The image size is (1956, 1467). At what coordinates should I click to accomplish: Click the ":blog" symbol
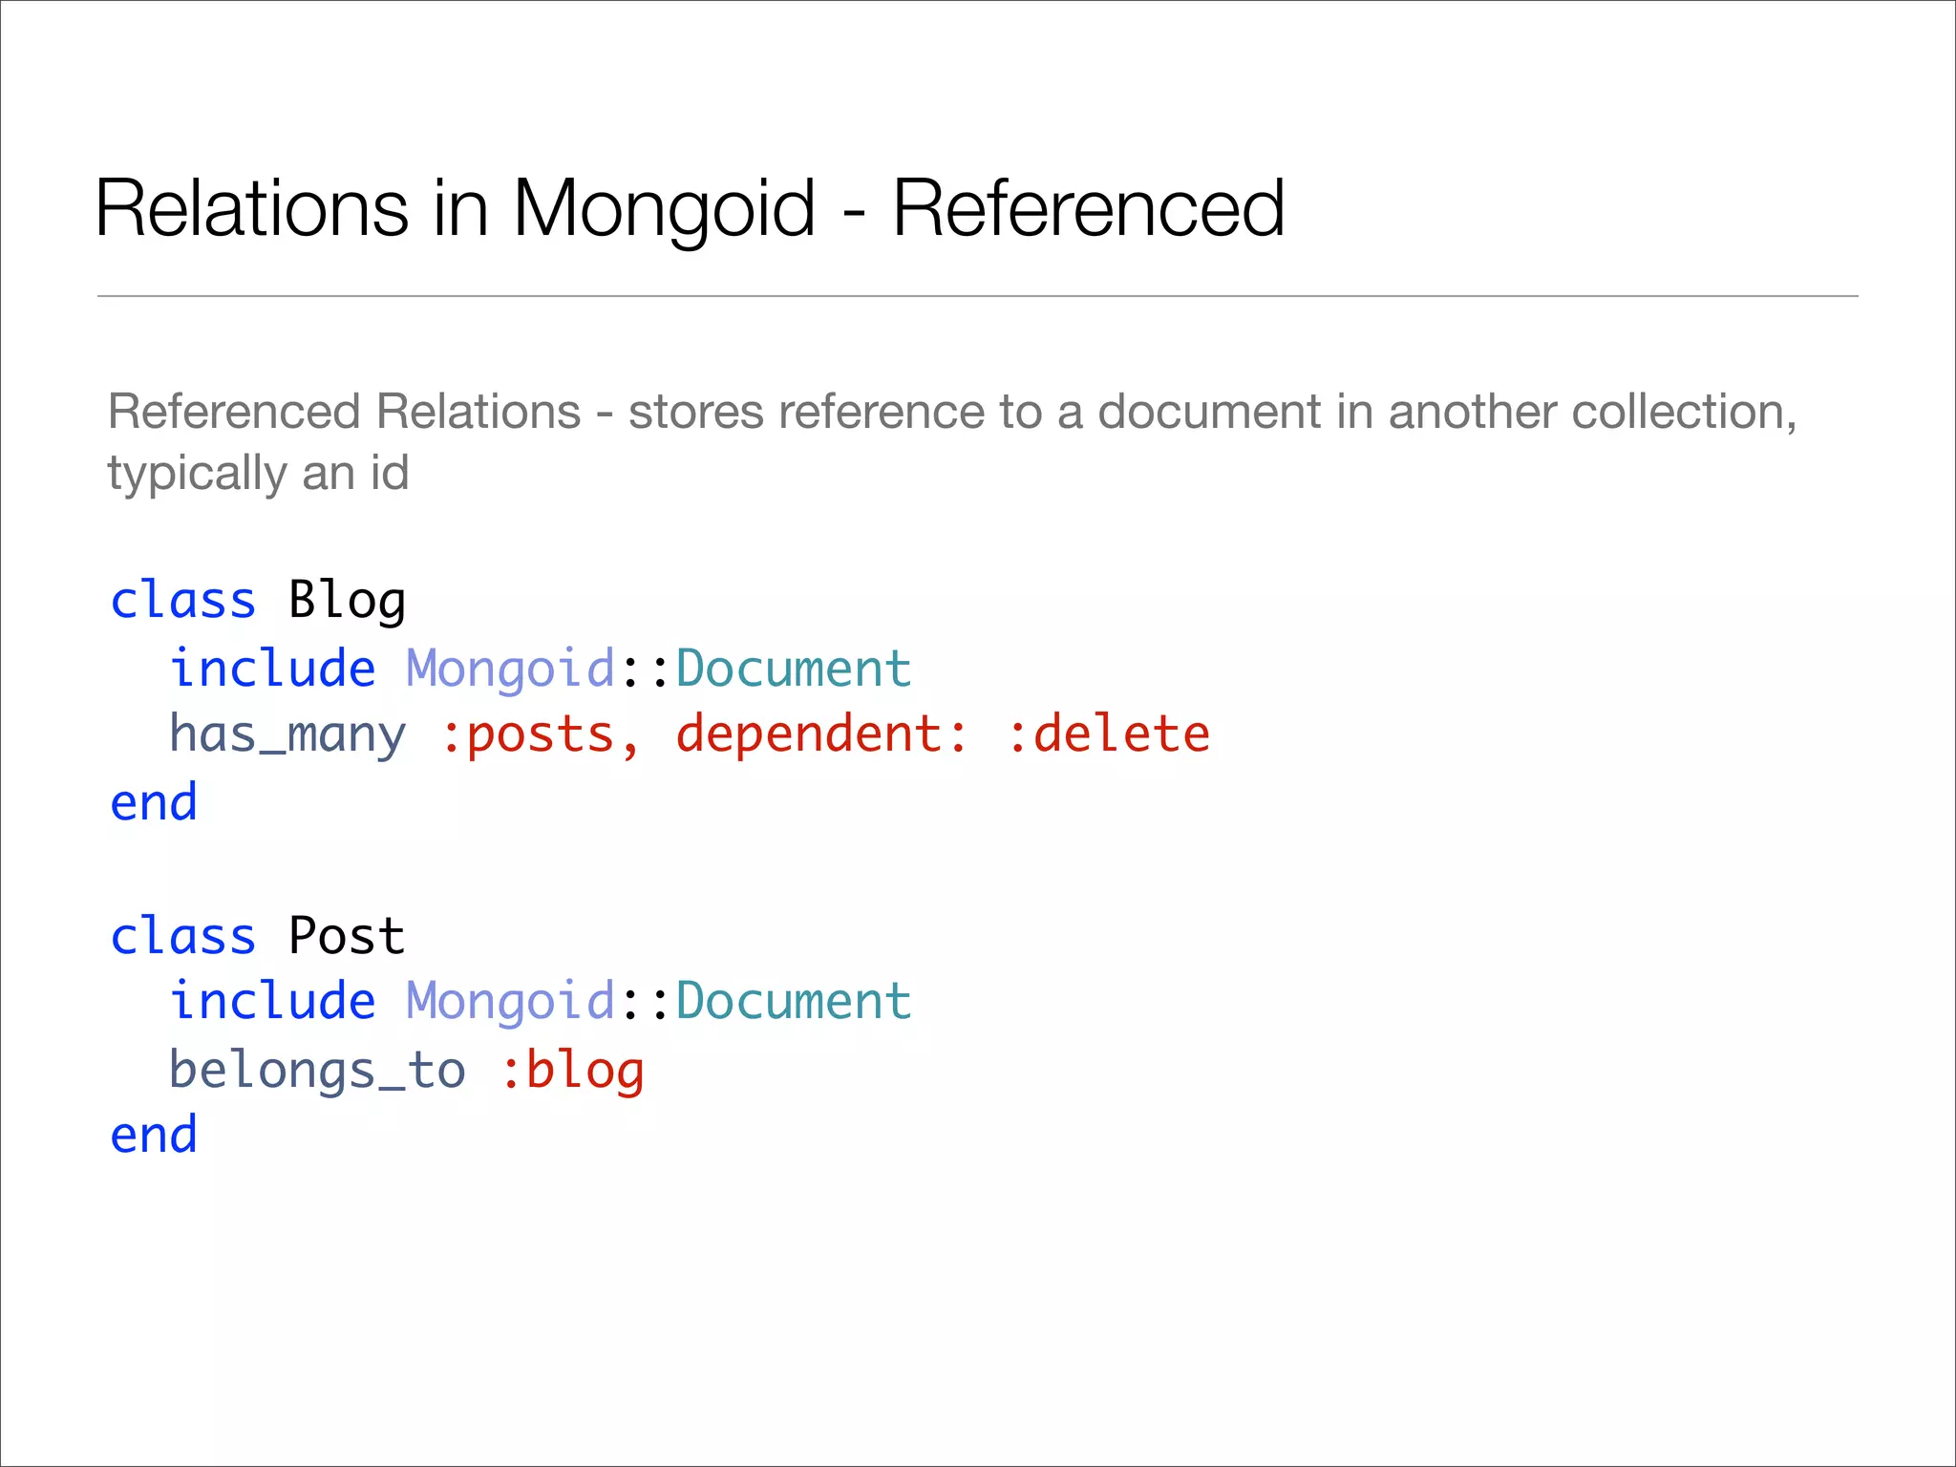tap(572, 1069)
